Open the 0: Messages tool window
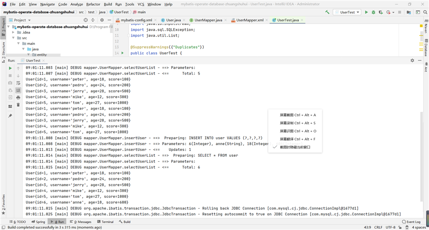This screenshot has width=429, height=230. (80, 222)
